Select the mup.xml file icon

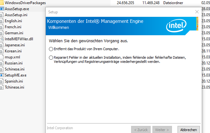point(2,57)
